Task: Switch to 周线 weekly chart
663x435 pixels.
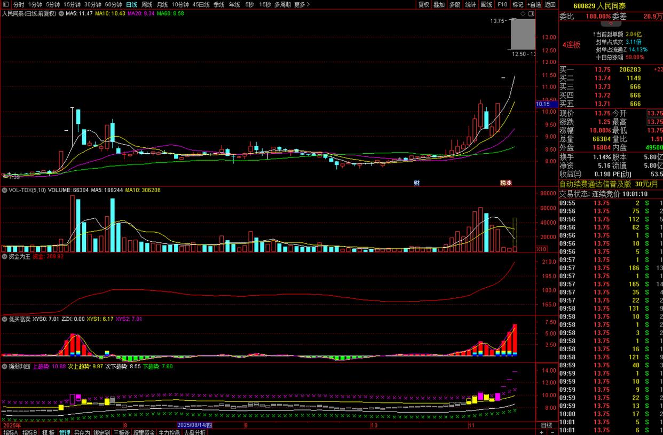Action: point(147,4)
